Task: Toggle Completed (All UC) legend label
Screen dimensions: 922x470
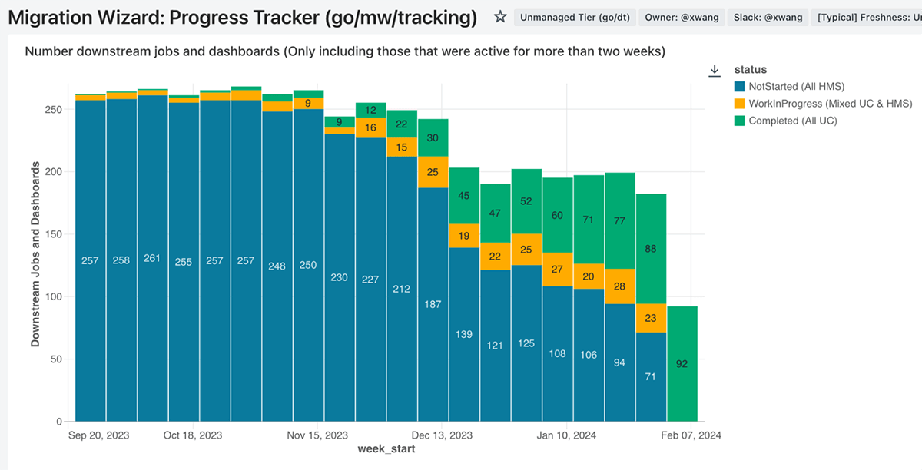Action: (793, 121)
